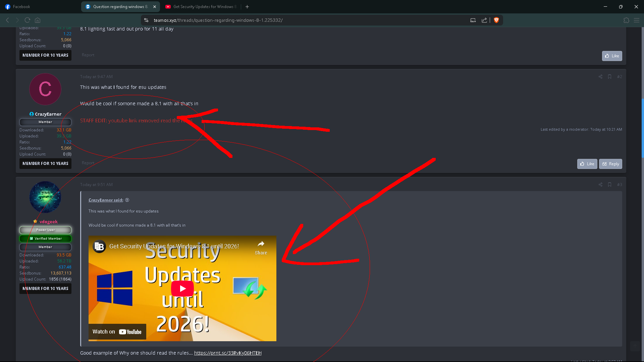Play the embedded YouTube video
This screenshot has width=644, height=362.
click(182, 289)
